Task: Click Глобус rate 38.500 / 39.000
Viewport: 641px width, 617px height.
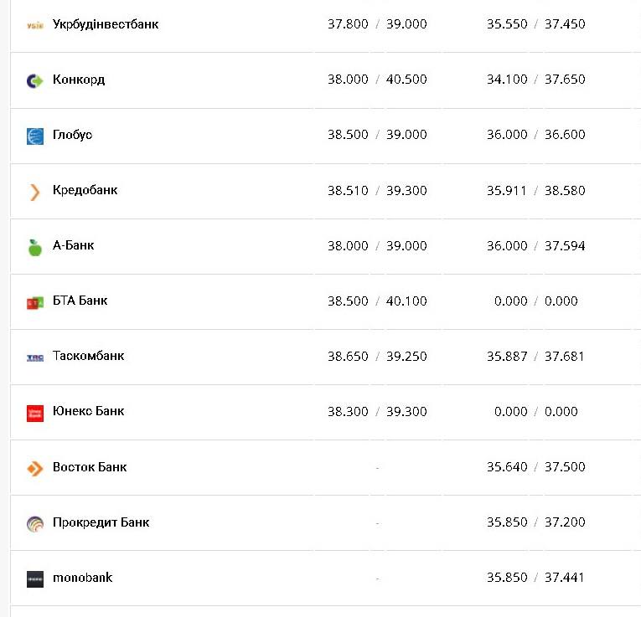Action: pyautogui.click(x=377, y=135)
